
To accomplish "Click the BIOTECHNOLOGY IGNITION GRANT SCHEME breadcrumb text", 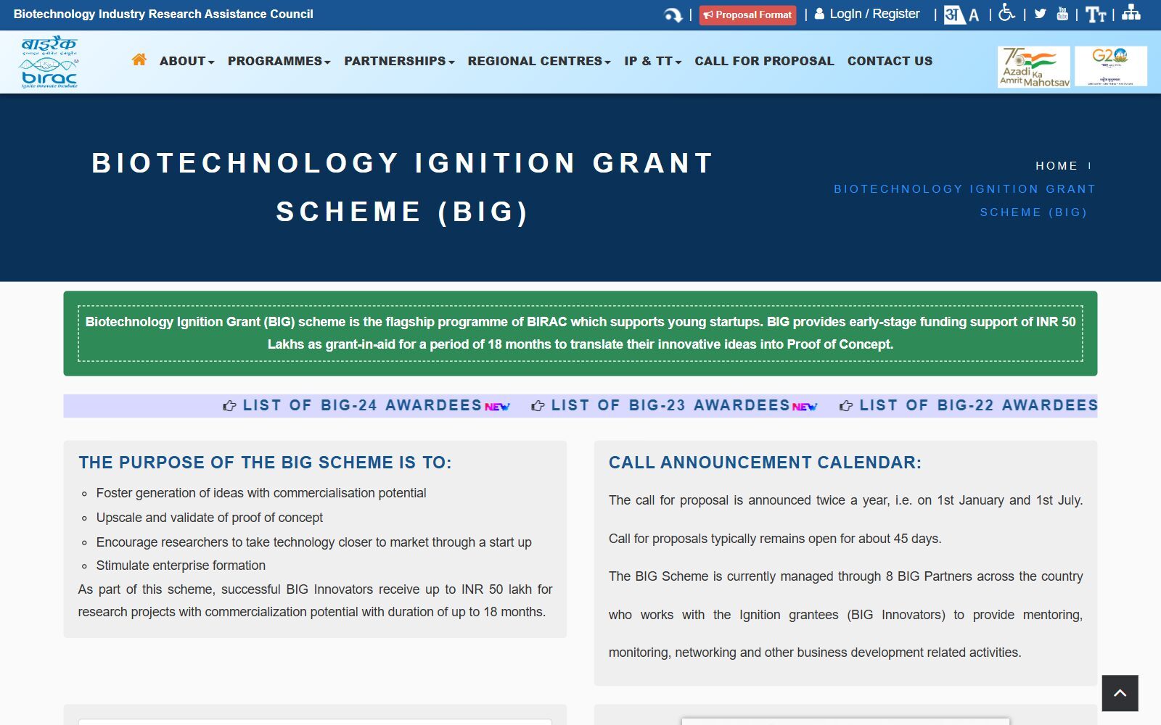I will coord(964,201).
